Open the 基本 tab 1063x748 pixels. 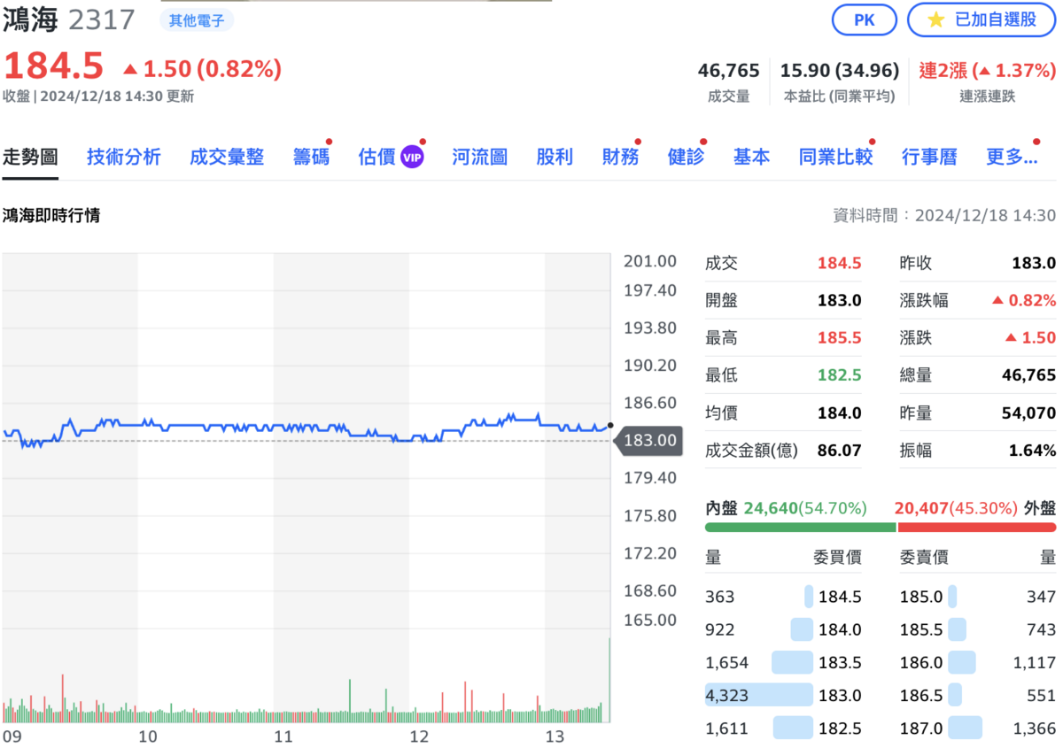click(751, 158)
